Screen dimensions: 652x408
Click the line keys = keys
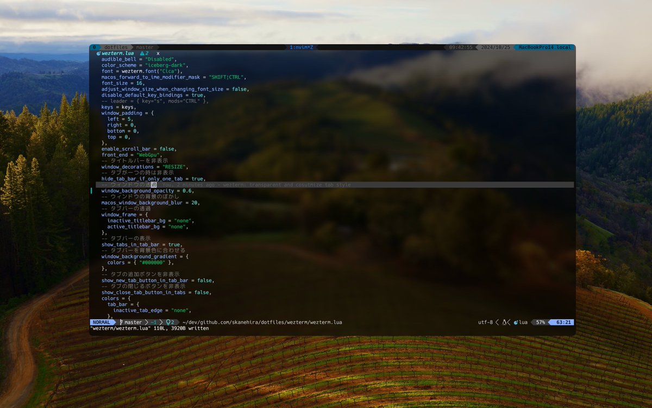pos(119,107)
